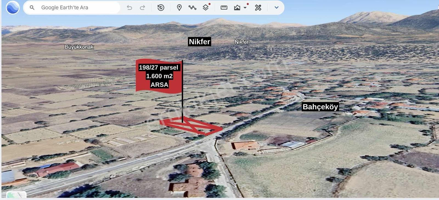Screen dimensions: 439x200
Task: Click the black-boxed Nikfer label
Action: point(199,42)
